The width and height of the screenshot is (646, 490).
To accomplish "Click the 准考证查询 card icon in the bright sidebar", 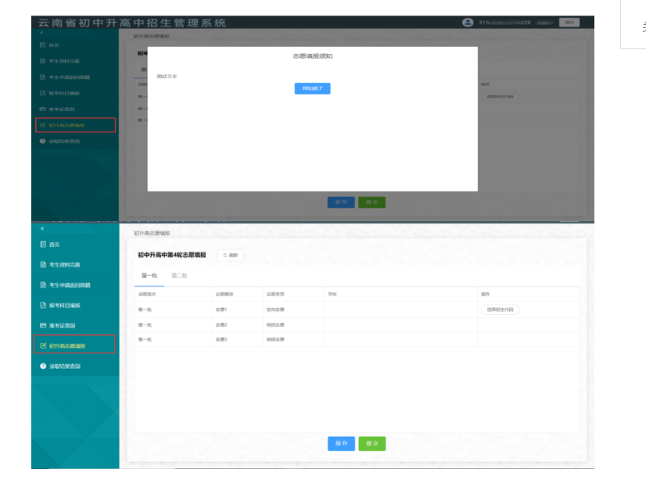I will coord(43,325).
